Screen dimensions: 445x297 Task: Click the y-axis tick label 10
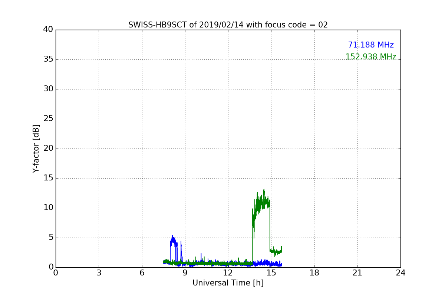(x=48, y=208)
